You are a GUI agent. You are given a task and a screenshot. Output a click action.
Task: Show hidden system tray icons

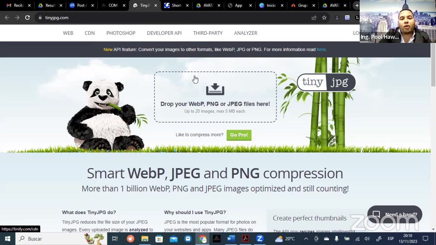pyautogui.click(x=306, y=239)
